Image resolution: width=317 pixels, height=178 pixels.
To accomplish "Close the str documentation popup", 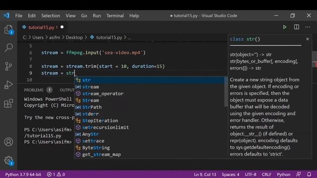I will pyautogui.click(x=308, y=39).
